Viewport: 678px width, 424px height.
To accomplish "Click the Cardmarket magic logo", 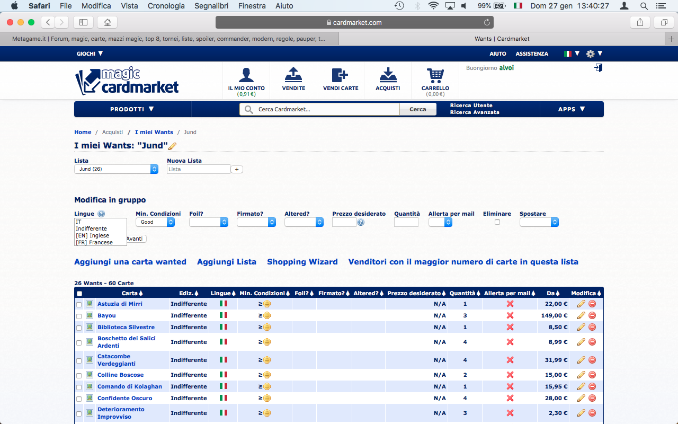I will (127, 81).
